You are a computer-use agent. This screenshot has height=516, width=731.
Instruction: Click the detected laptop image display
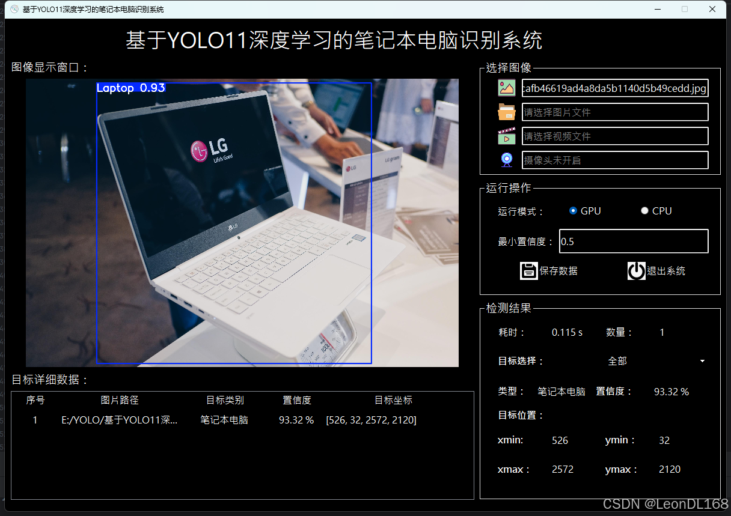242,223
